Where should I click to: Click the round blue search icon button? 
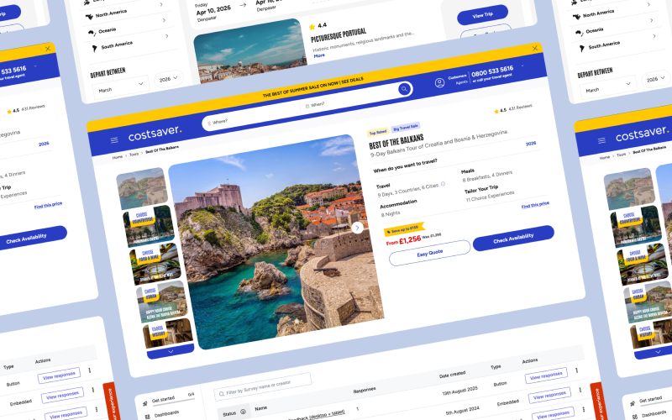(x=405, y=89)
